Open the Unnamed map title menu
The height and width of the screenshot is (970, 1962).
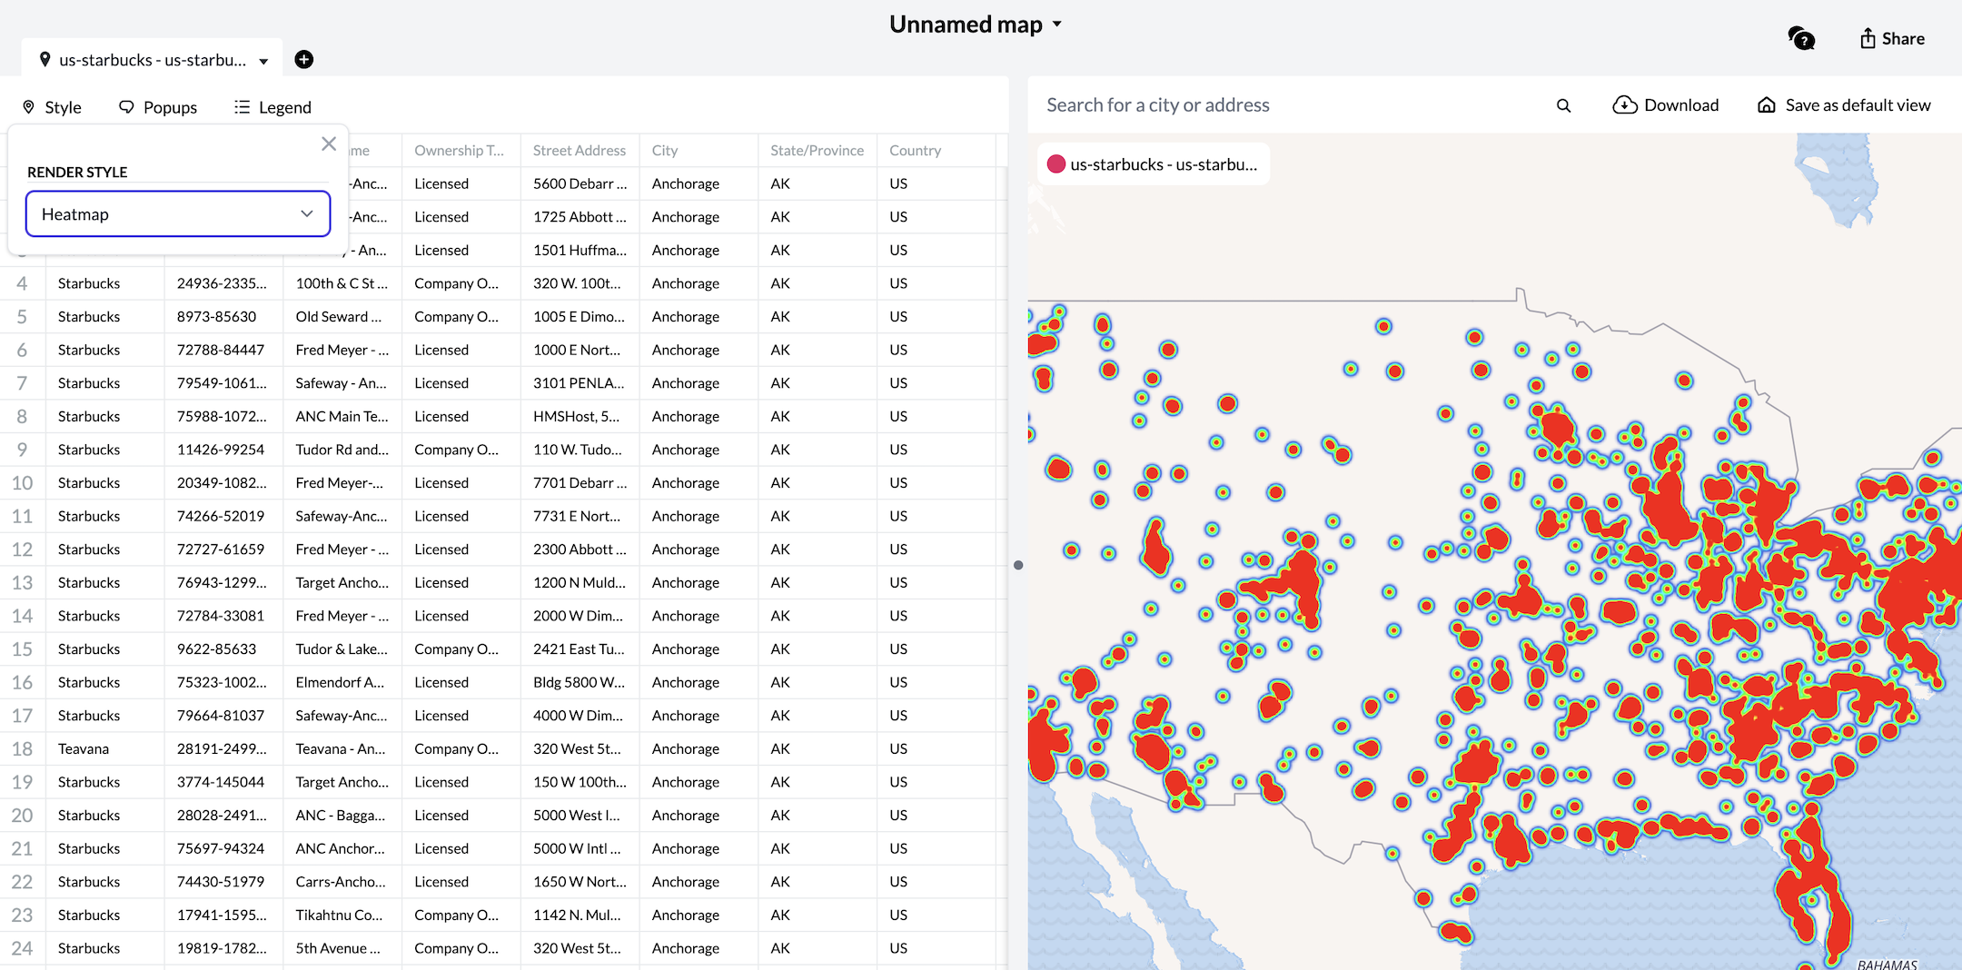pyautogui.click(x=1057, y=25)
